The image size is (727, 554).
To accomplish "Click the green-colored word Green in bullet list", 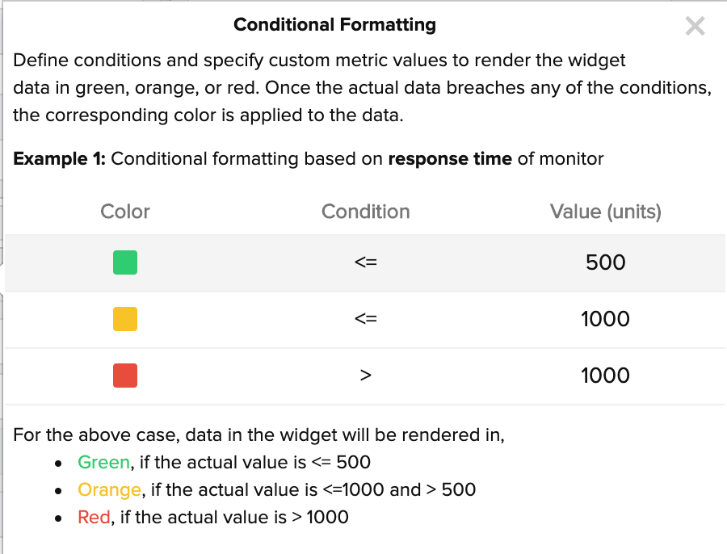I will coord(103,462).
